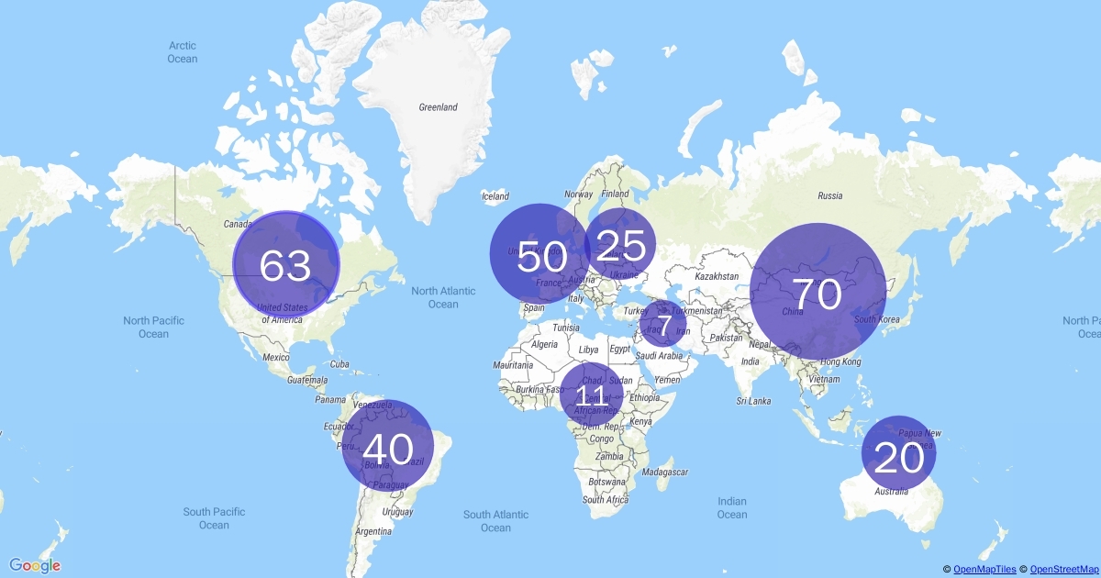Open the 11 cluster in Central Africa

click(x=592, y=394)
